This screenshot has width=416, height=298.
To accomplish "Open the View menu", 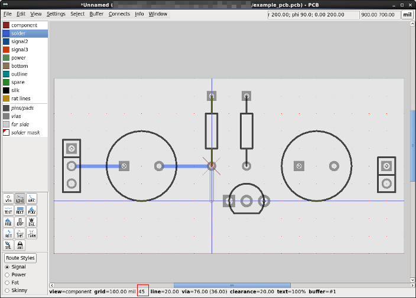I will [36, 14].
